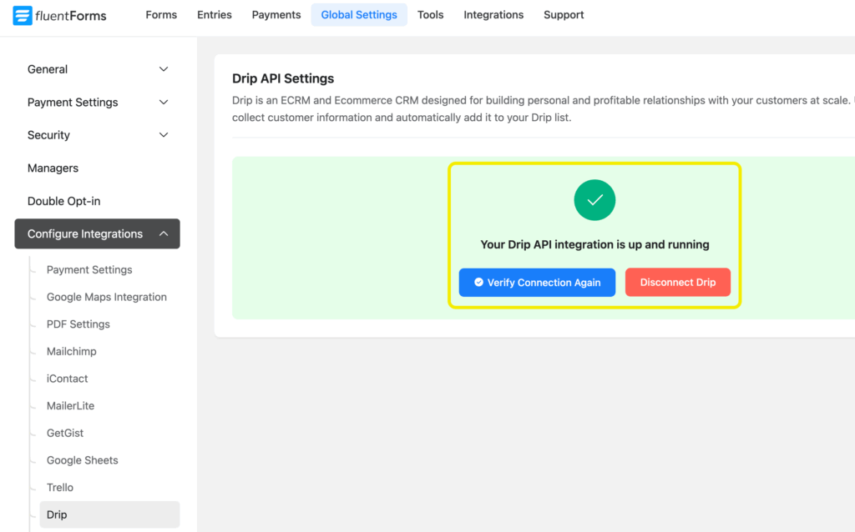Open the Payments navigation item

click(x=276, y=14)
